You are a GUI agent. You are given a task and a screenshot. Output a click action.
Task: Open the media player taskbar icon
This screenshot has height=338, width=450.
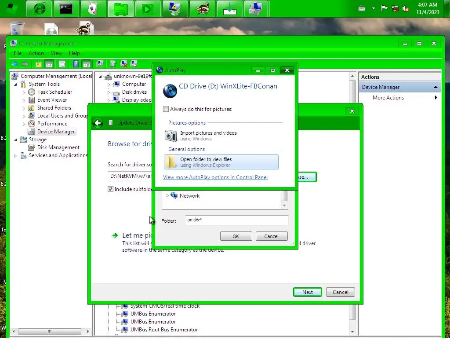[148, 9]
